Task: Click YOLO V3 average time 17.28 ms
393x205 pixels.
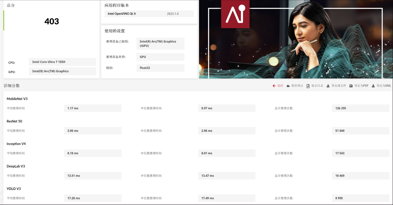Action: 92,198
